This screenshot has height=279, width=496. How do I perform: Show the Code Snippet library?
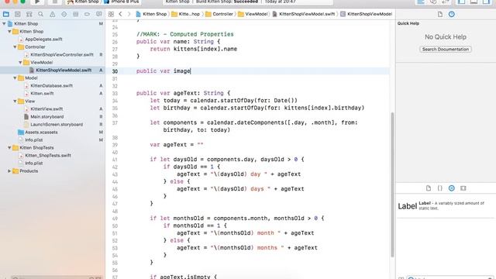pos(440,188)
